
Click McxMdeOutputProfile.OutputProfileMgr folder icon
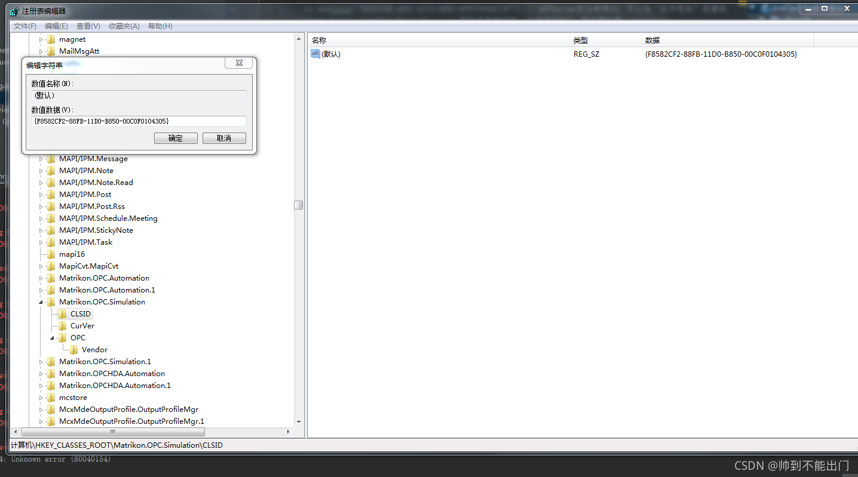(x=51, y=410)
